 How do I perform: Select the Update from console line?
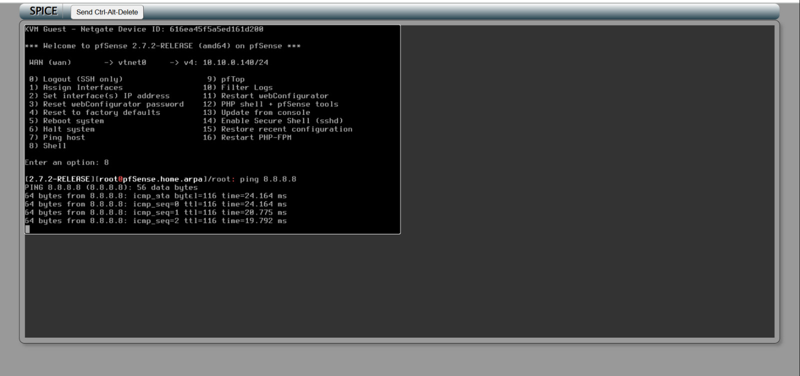click(265, 112)
